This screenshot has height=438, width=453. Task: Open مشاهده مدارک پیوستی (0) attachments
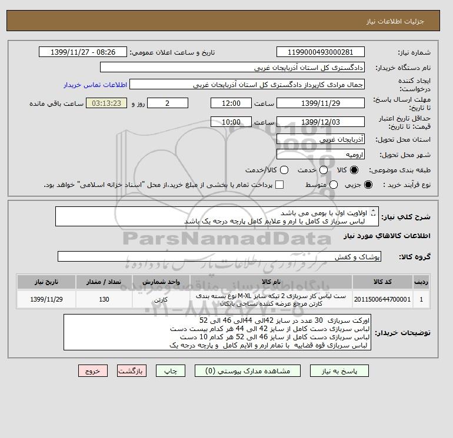coord(248,371)
